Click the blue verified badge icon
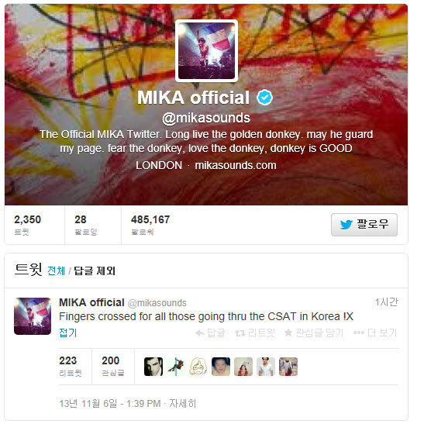 (x=264, y=98)
